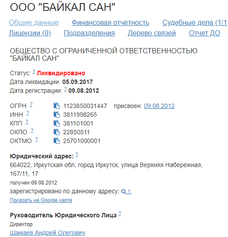Show ОКПО help question mark
The width and height of the screenshot is (228, 237).
(32, 131)
